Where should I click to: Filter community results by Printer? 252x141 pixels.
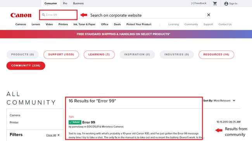point(14,122)
